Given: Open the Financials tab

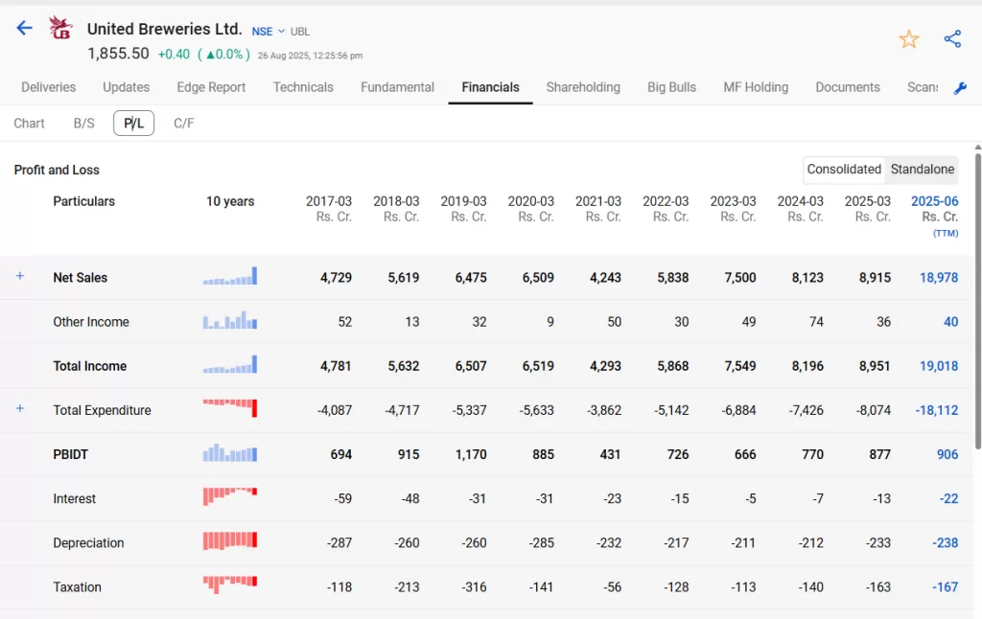Looking at the screenshot, I should 490,87.
